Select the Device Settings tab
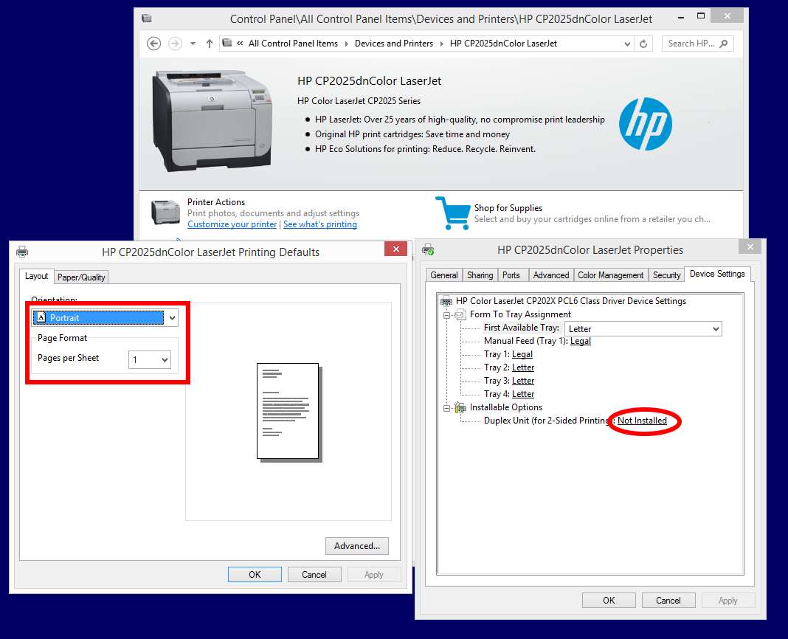This screenshot has height=639, width=788. (717, 274)
